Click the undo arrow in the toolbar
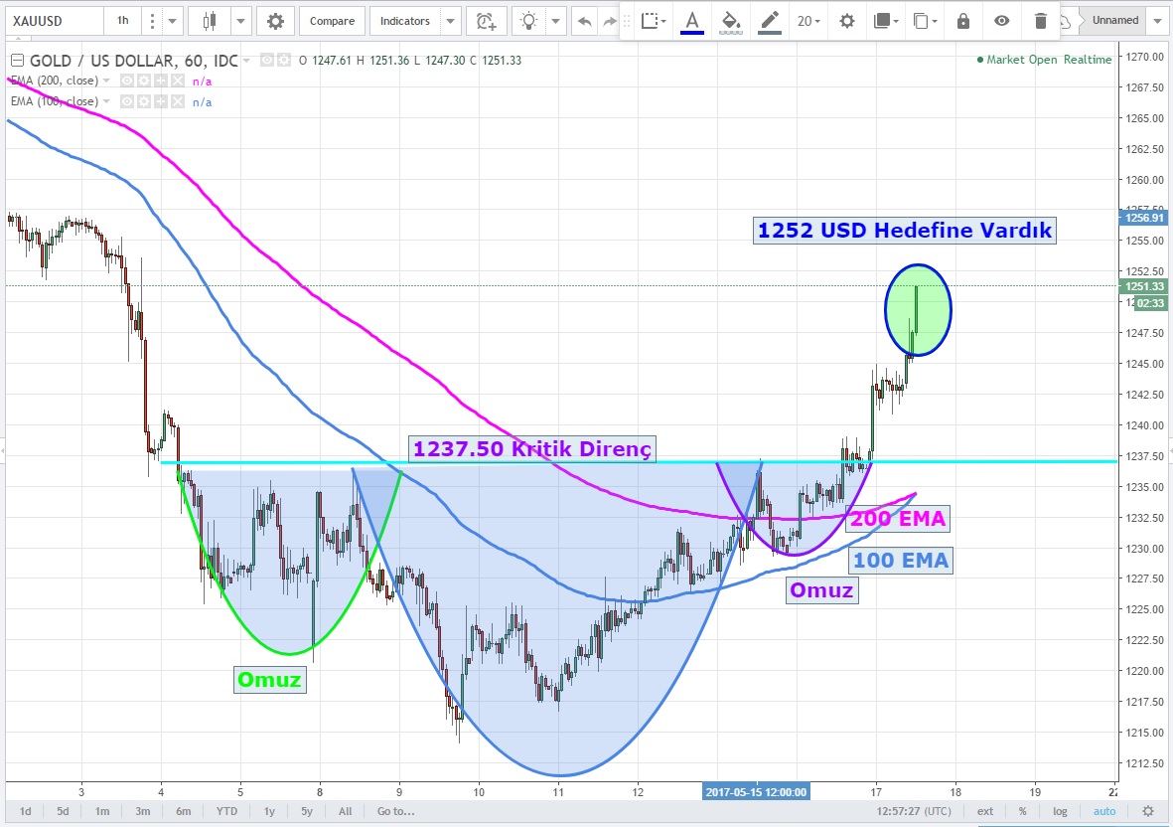Image resolution: width=1173 pixels, height=827 pixels. coord(584,21)
